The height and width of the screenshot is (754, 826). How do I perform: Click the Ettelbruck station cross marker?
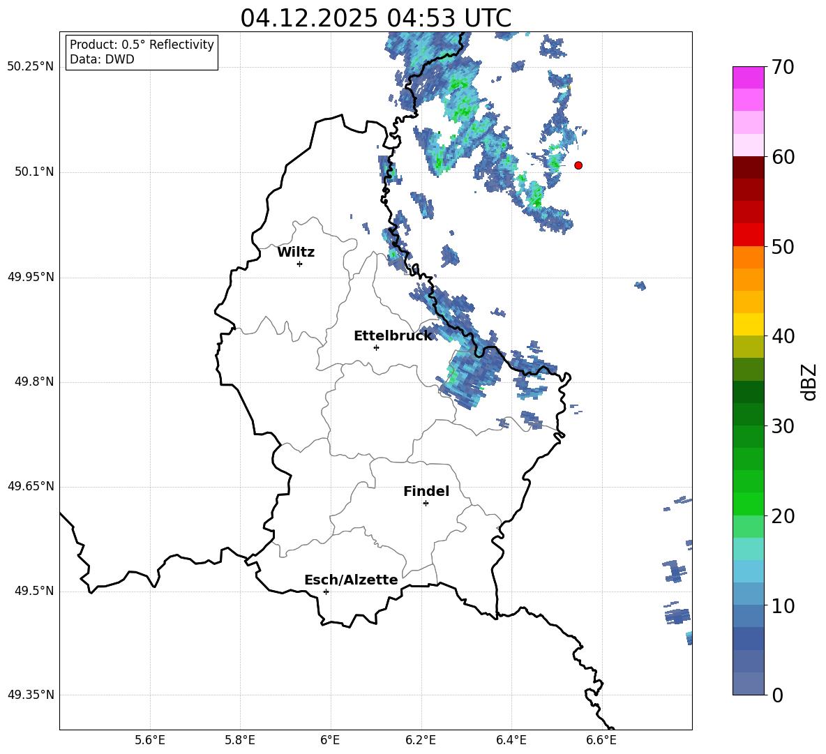pyautogui.click(x=376, y=347)
